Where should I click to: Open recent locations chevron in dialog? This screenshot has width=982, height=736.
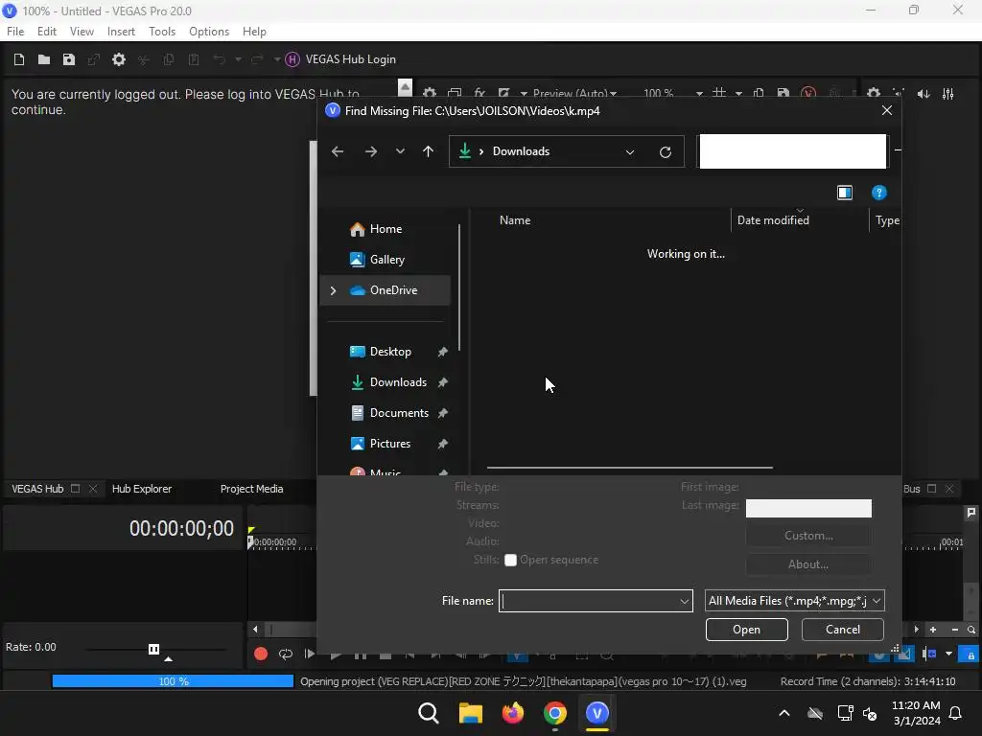tap(400, 151)
